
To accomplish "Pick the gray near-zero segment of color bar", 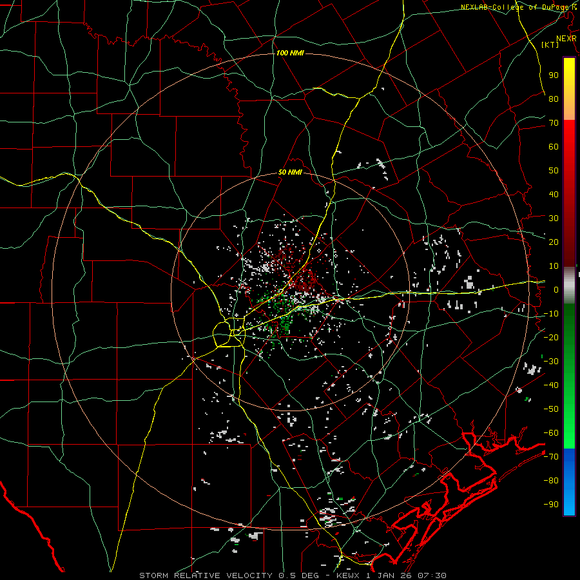I will (x=569, y=285).
